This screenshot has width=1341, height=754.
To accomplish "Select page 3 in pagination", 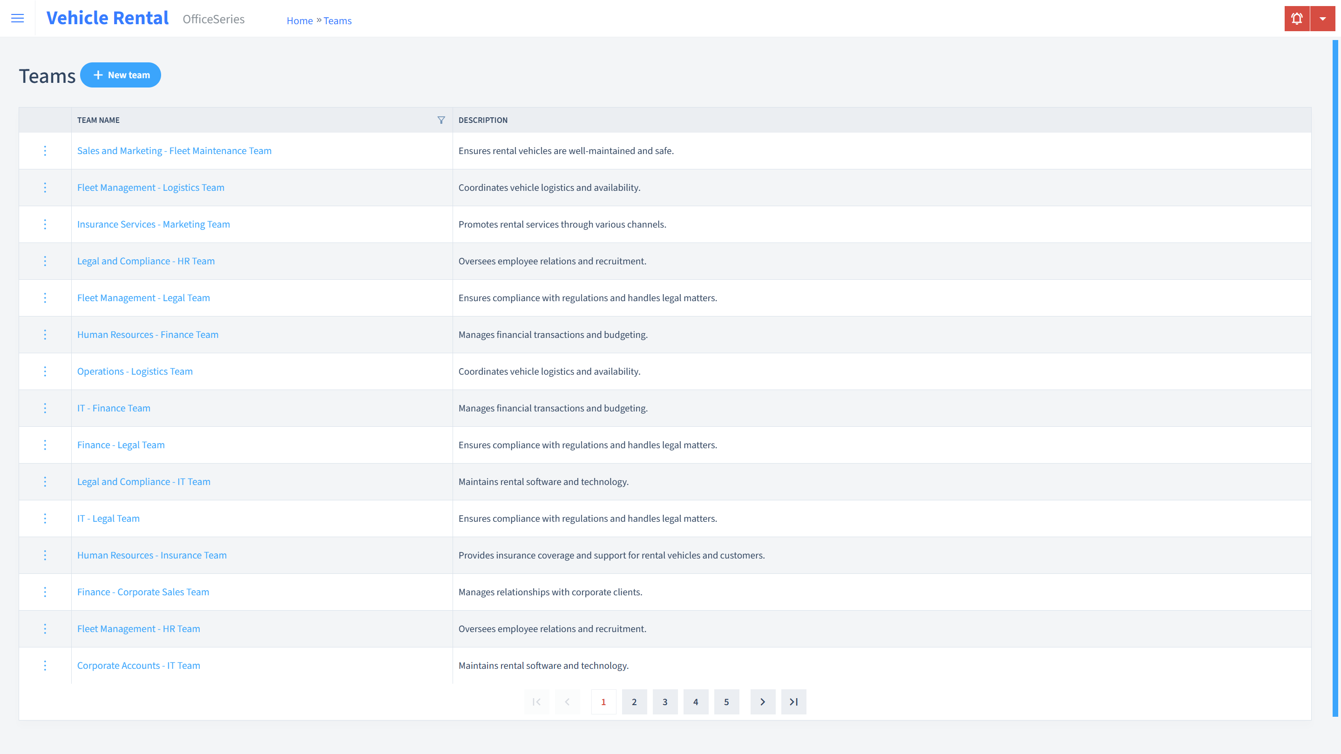I will (665, 701).
